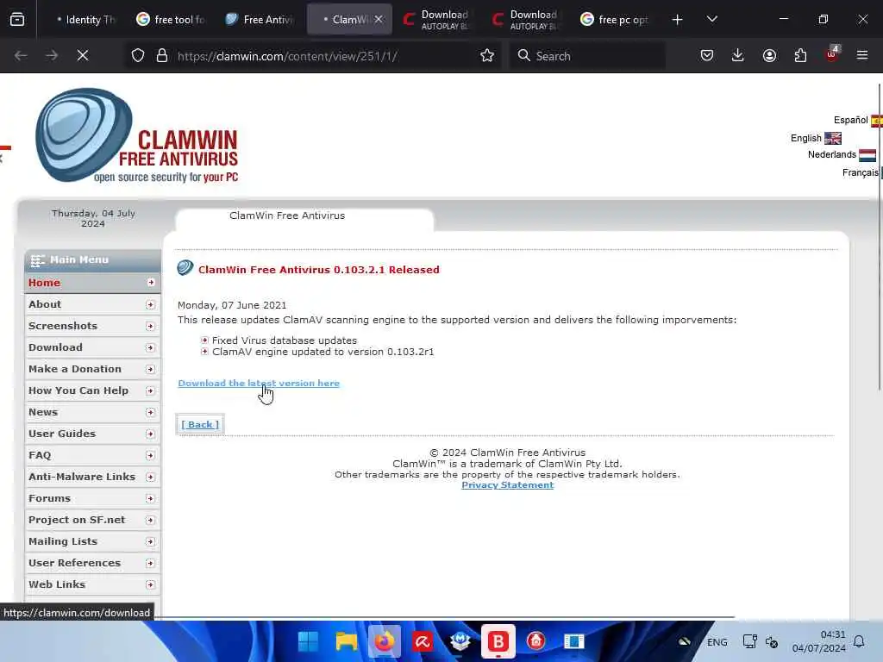
Task: Click the ClamWin Free Antivirus content tab
Action: coord(304,220)
